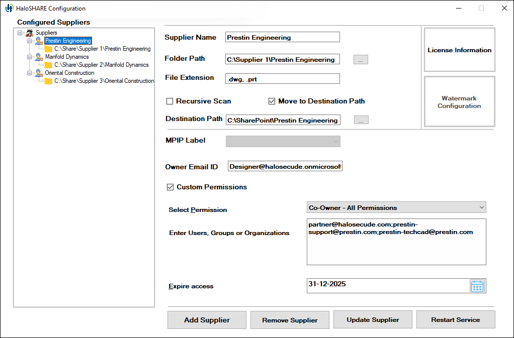Image resolution: width=514 pixels, height=338 pixels.
Task: Click the Suppliers root node icon
Action: point(29,32)
